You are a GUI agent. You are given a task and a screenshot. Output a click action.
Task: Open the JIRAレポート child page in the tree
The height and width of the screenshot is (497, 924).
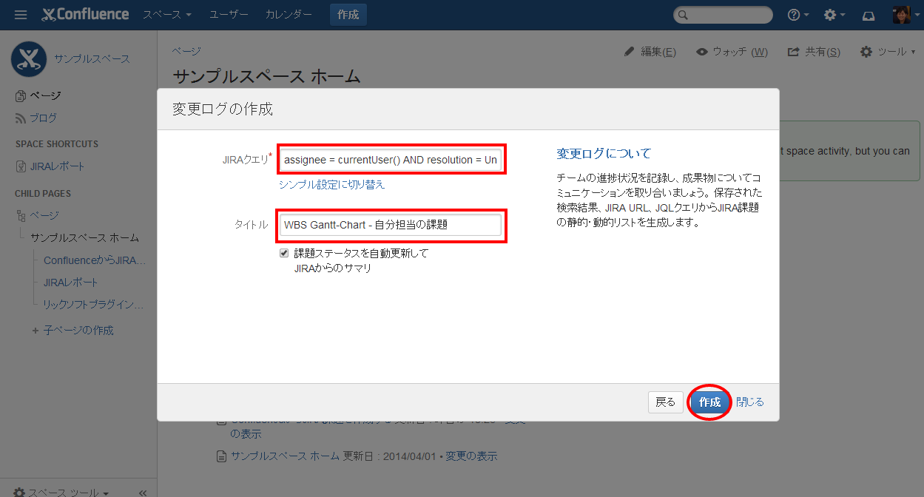(71, 283)
